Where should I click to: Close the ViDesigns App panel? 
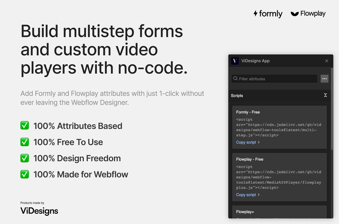tap(326, 61)
